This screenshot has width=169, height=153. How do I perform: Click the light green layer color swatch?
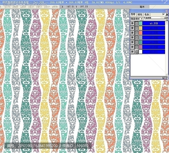pos(141,23)
